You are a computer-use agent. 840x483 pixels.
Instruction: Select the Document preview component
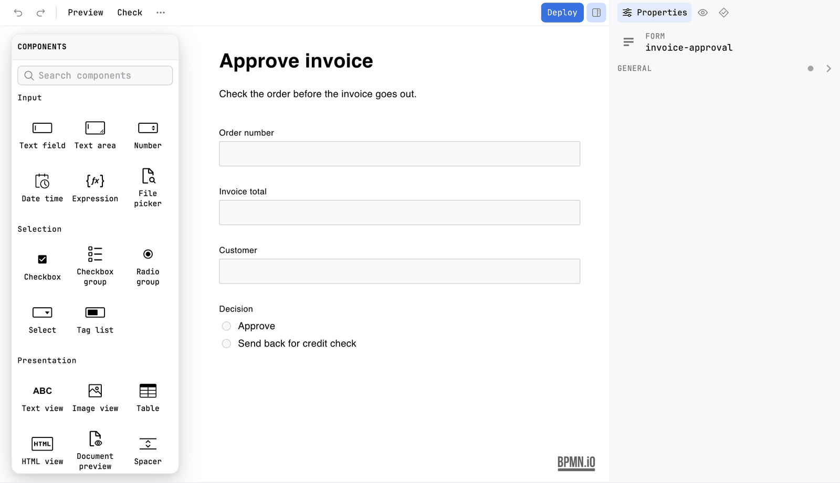coord(95,451)
